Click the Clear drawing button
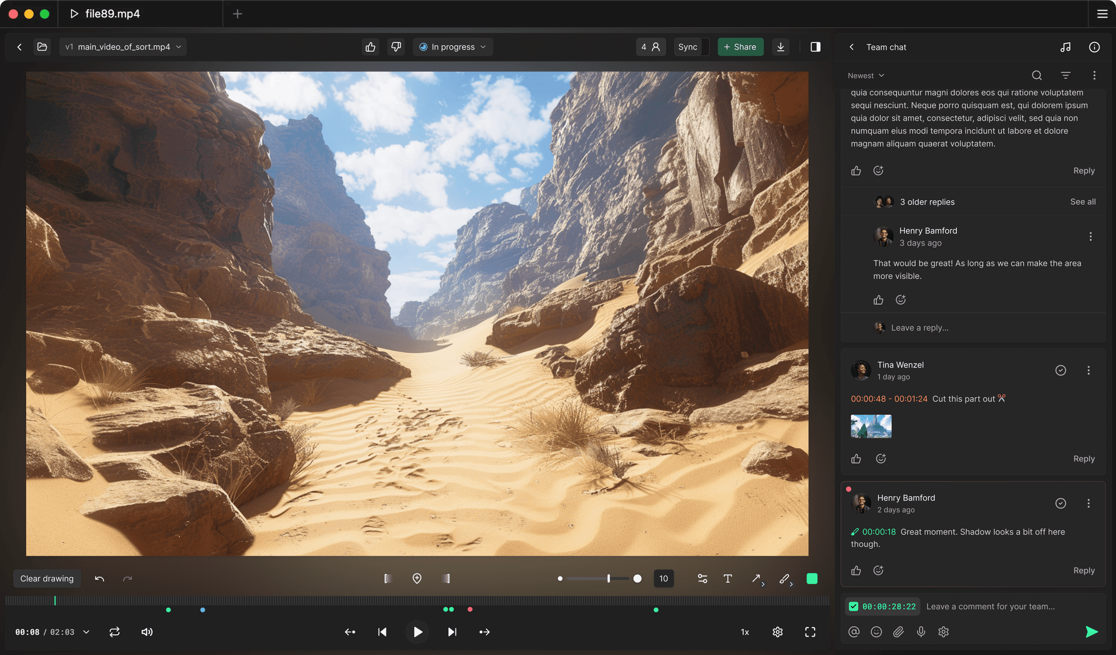Screen dimensions: 1116x655 click(x=47, y=579)
